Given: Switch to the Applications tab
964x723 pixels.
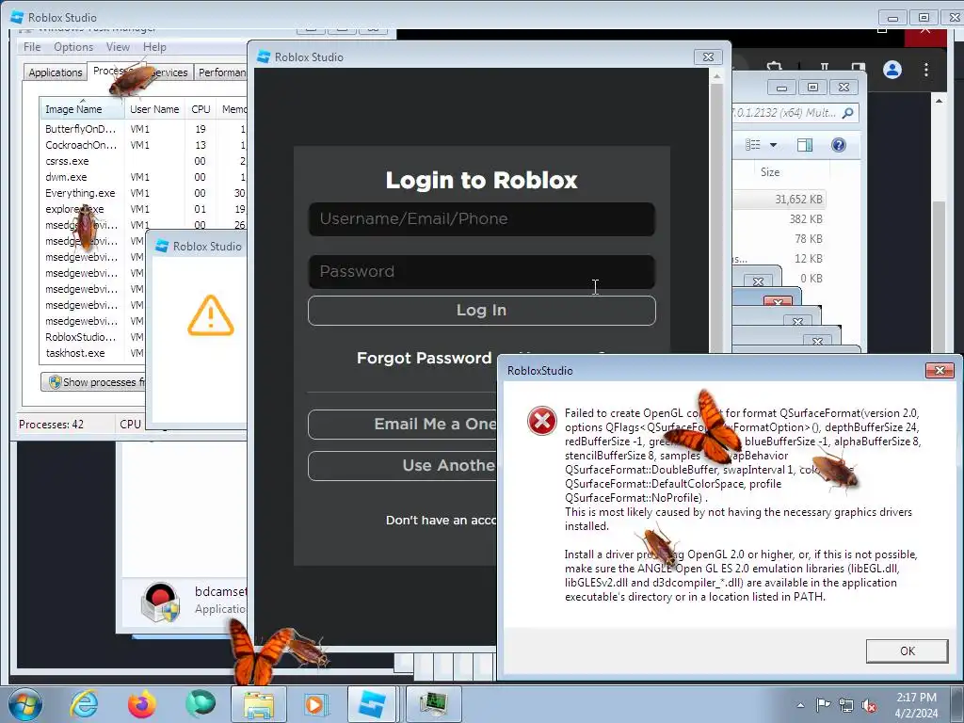Looking at the screenshot, I should (x=56, y=72).
